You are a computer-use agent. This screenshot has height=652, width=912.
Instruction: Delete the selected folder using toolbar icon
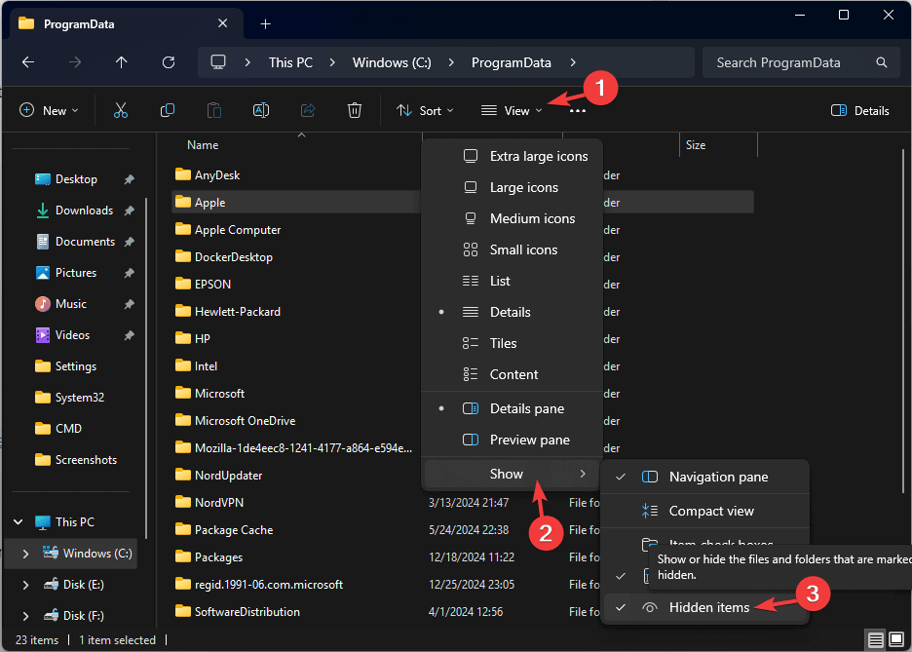[354, 110]
